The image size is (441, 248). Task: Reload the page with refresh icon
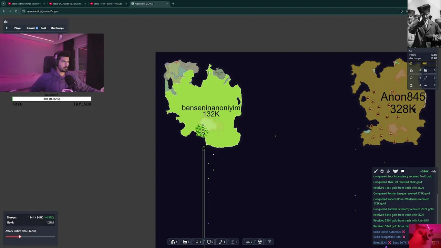(x=16, y=11)
